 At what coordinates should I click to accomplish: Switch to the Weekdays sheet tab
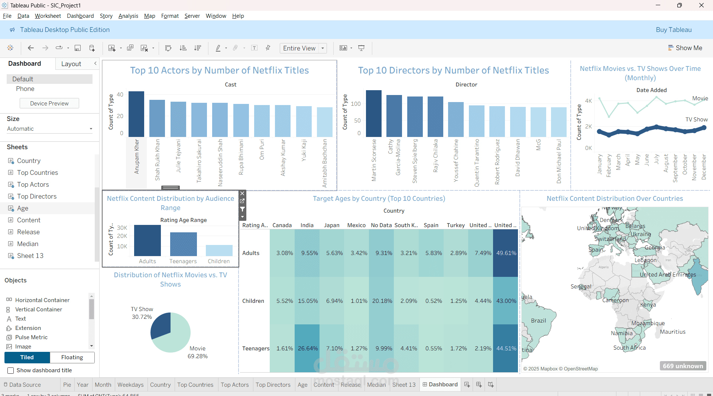pyautogui.click(x=130, y=385)
